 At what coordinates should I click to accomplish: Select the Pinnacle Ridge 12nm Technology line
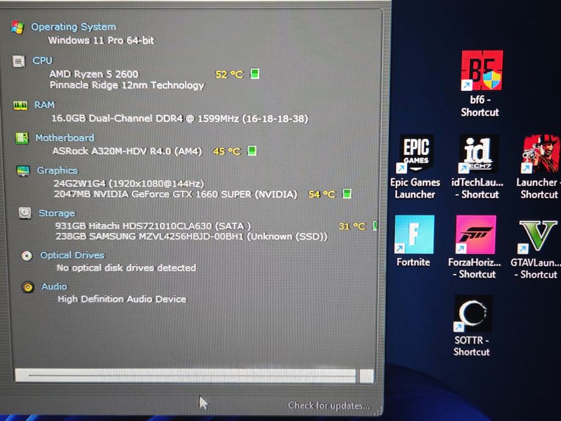[127, 85]
